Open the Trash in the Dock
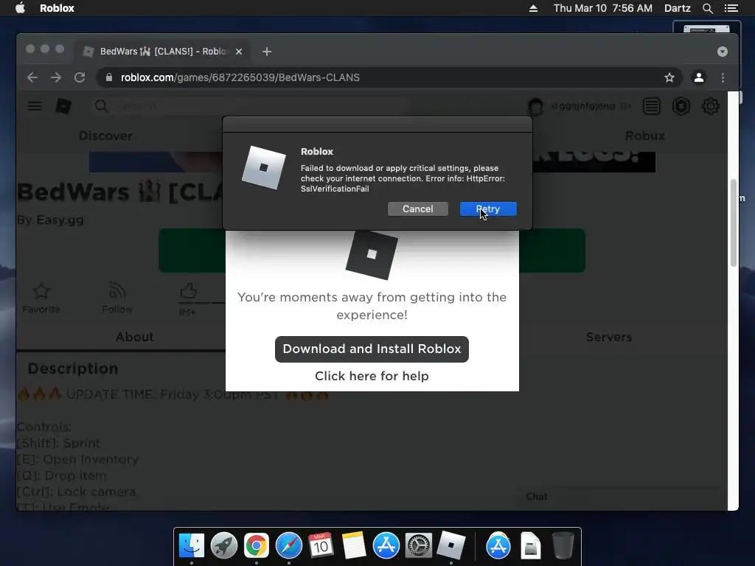This screenshot has height=566, width=755. [563, 546]
